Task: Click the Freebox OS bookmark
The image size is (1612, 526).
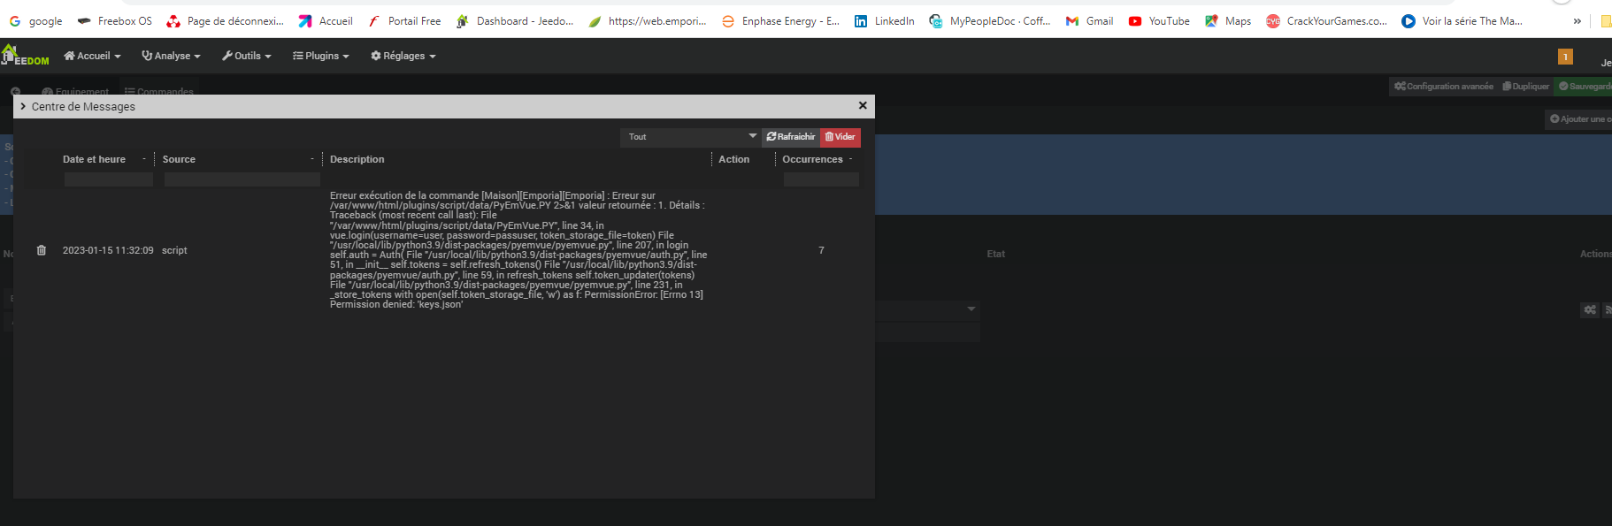Action: (x=115, y=21)
